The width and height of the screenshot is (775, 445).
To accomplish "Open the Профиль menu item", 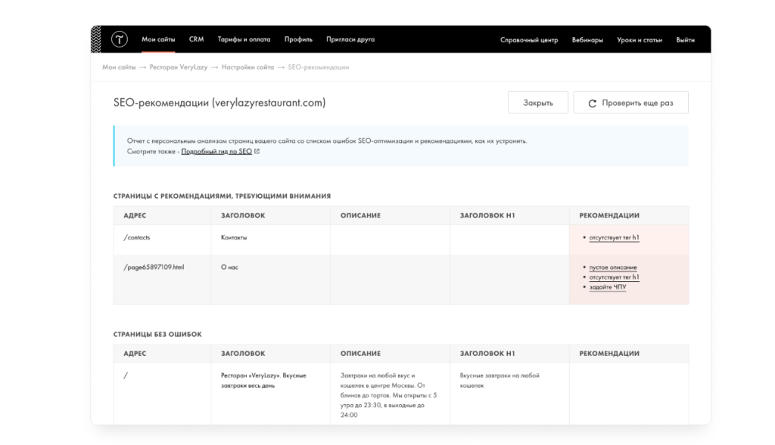I will pos(298,39).
